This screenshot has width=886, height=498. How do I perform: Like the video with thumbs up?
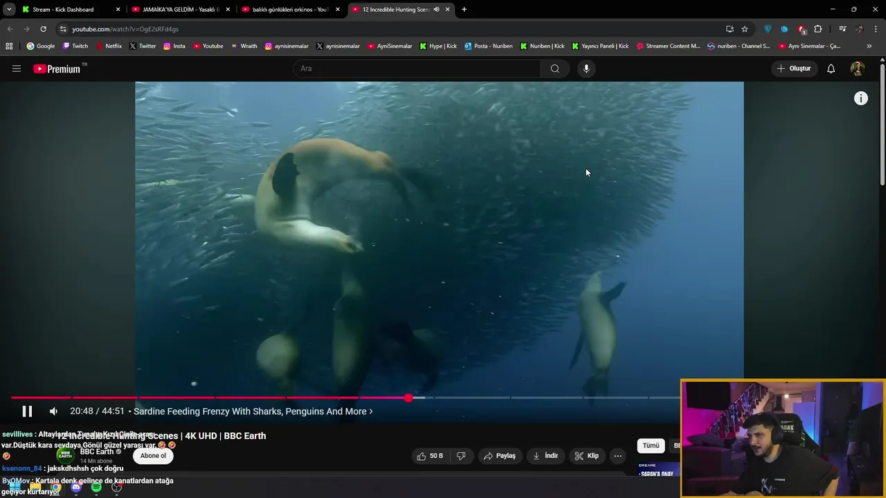click(x=429, y=456)
